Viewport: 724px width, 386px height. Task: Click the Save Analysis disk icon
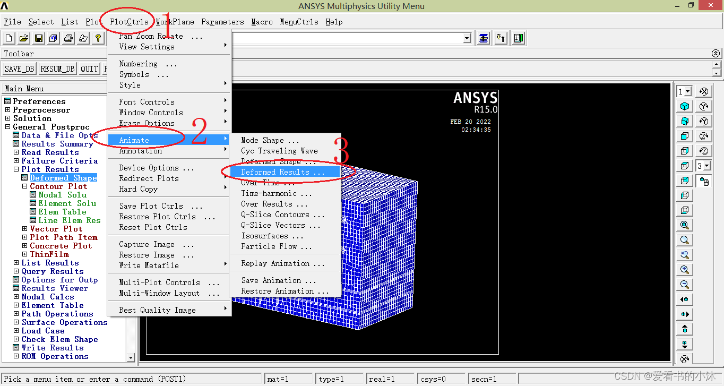click(39, 38)
